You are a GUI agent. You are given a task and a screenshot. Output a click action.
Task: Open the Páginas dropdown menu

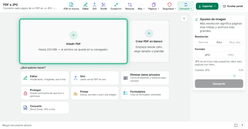(x=153, y=6)
